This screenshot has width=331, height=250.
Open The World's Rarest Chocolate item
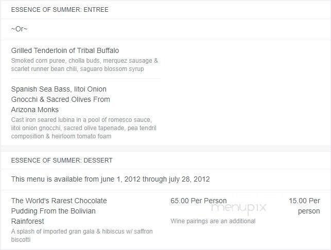pos(59,201)
